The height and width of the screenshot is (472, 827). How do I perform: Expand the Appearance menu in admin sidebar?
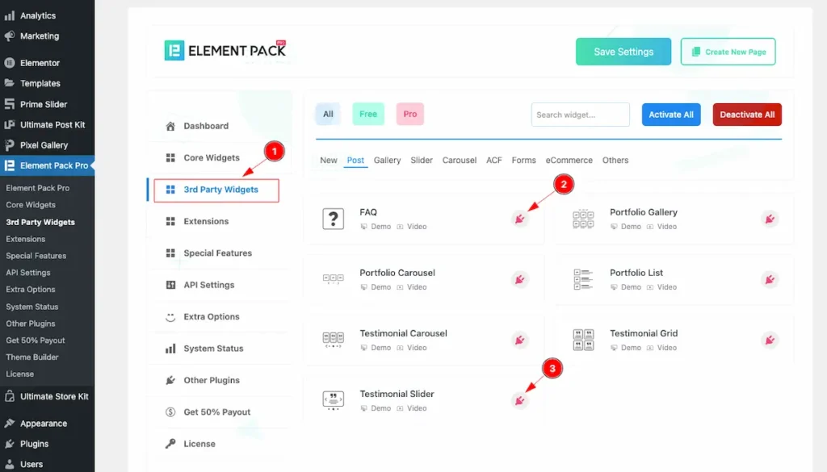[x=43, y=424]
